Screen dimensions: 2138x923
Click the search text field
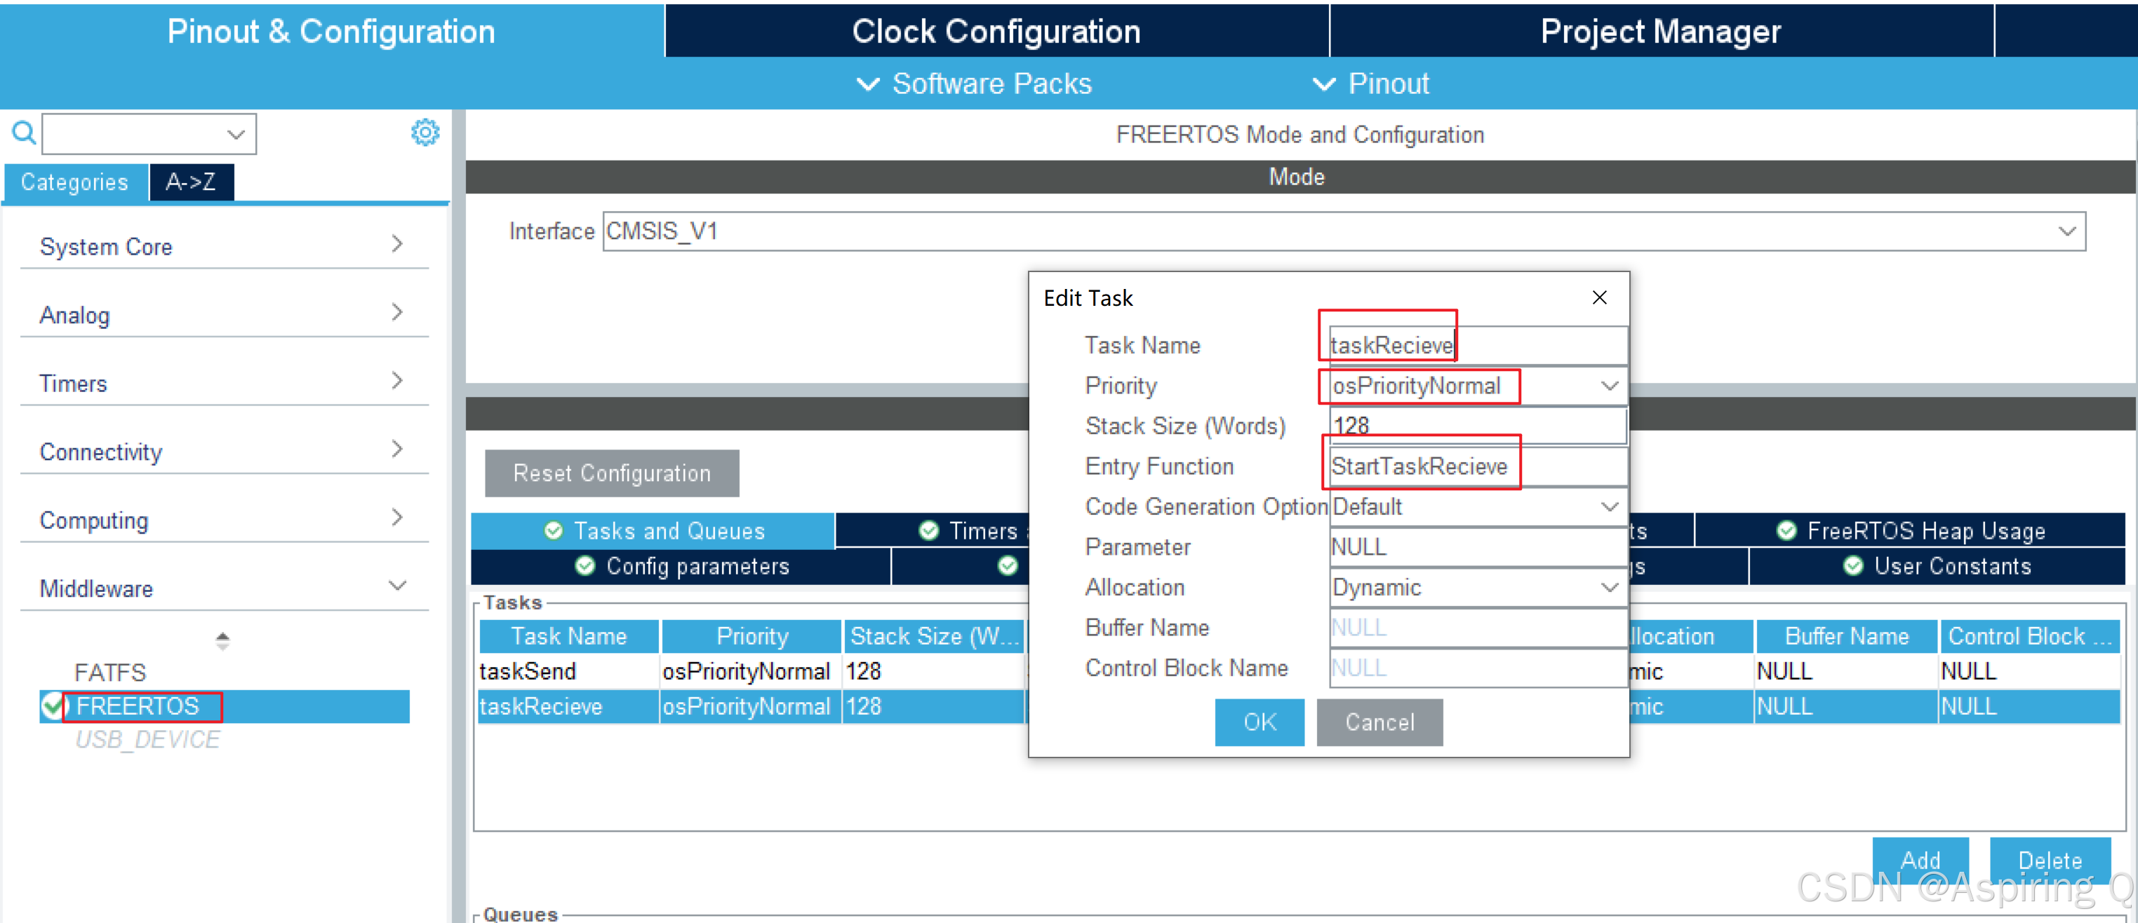click(133, 135)
